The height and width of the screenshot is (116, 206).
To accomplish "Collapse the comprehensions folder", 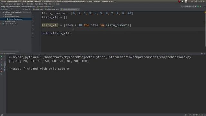I will pyautogui.click(x=3, y=17).
